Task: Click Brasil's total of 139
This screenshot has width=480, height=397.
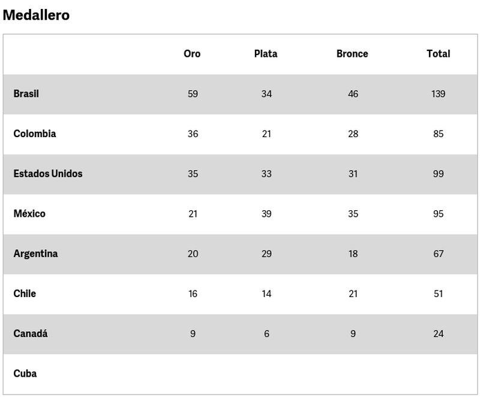Action: pyautogui.click(x=438, y=94)
